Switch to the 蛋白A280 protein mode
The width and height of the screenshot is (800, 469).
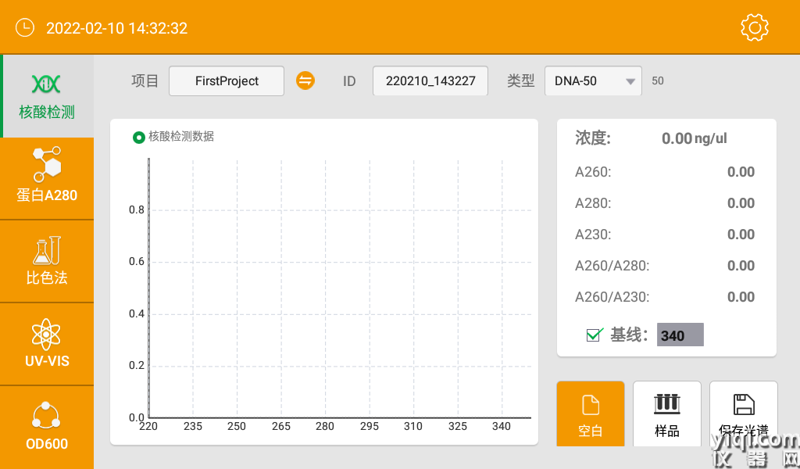click(47, 179)
